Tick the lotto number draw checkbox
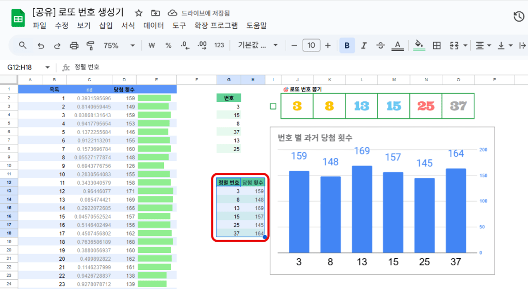The image size is (528, 289). (273, 106)
